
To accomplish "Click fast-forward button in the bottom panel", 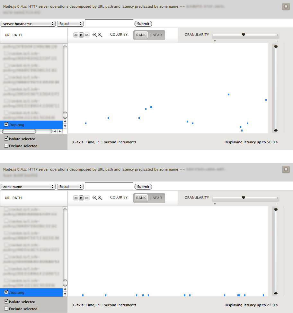I will point(87,198).
